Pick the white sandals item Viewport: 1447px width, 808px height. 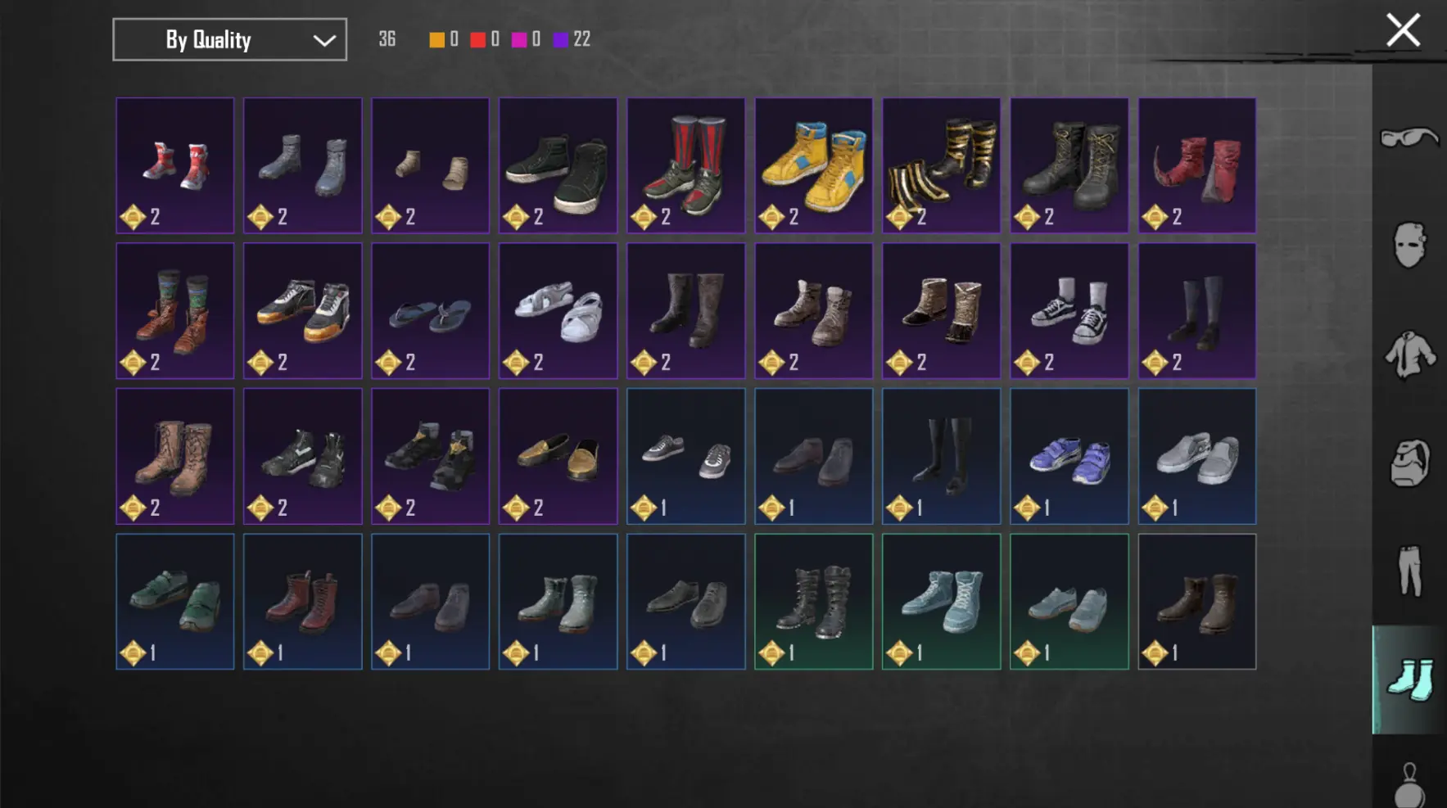point(558,311)
